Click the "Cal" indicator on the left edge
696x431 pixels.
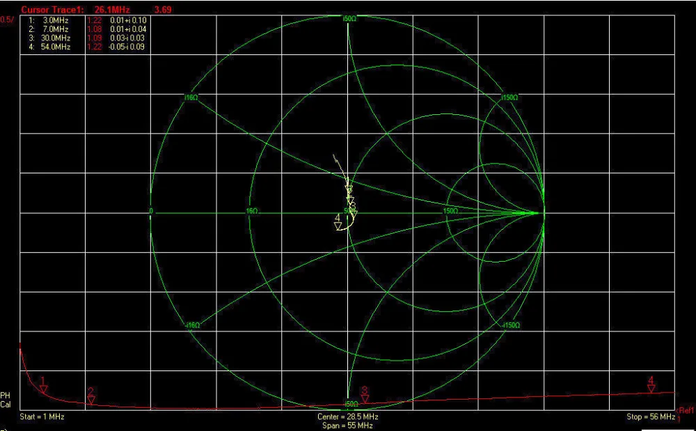[x=6, y=405]
